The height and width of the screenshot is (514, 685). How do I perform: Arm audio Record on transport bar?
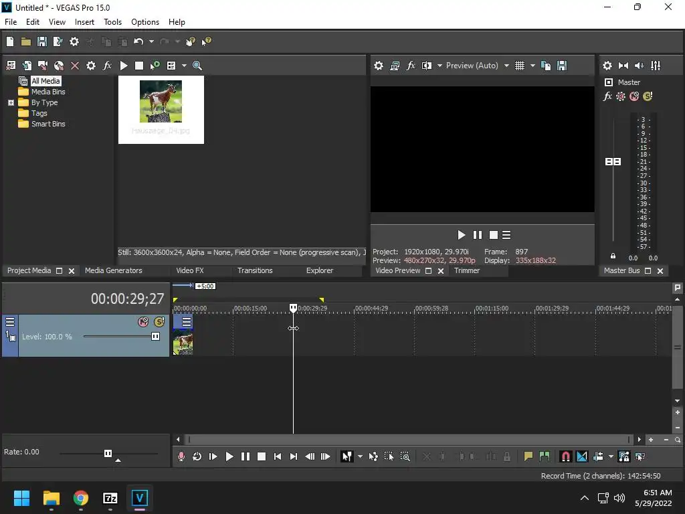[181, 456]
